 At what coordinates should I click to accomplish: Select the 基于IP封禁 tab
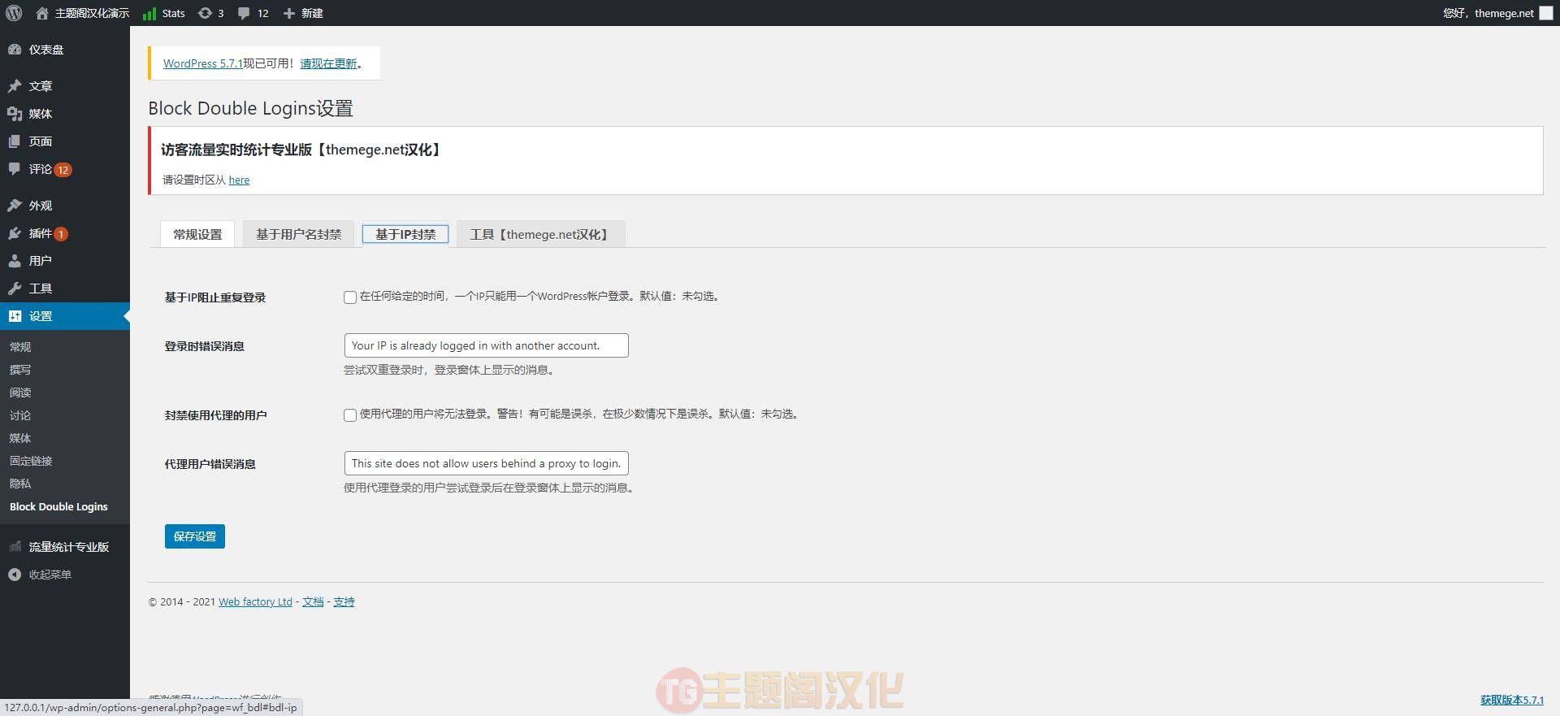coord(405,234)
